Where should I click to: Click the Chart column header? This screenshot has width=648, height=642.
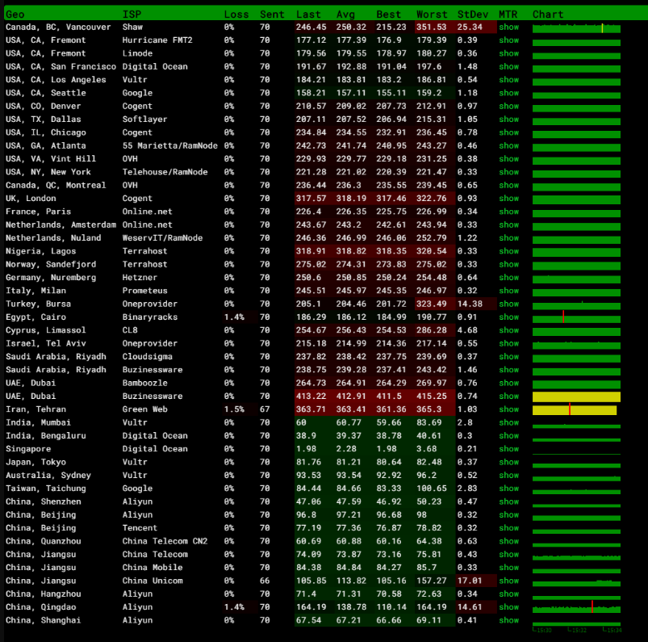[x=548, y=15]
